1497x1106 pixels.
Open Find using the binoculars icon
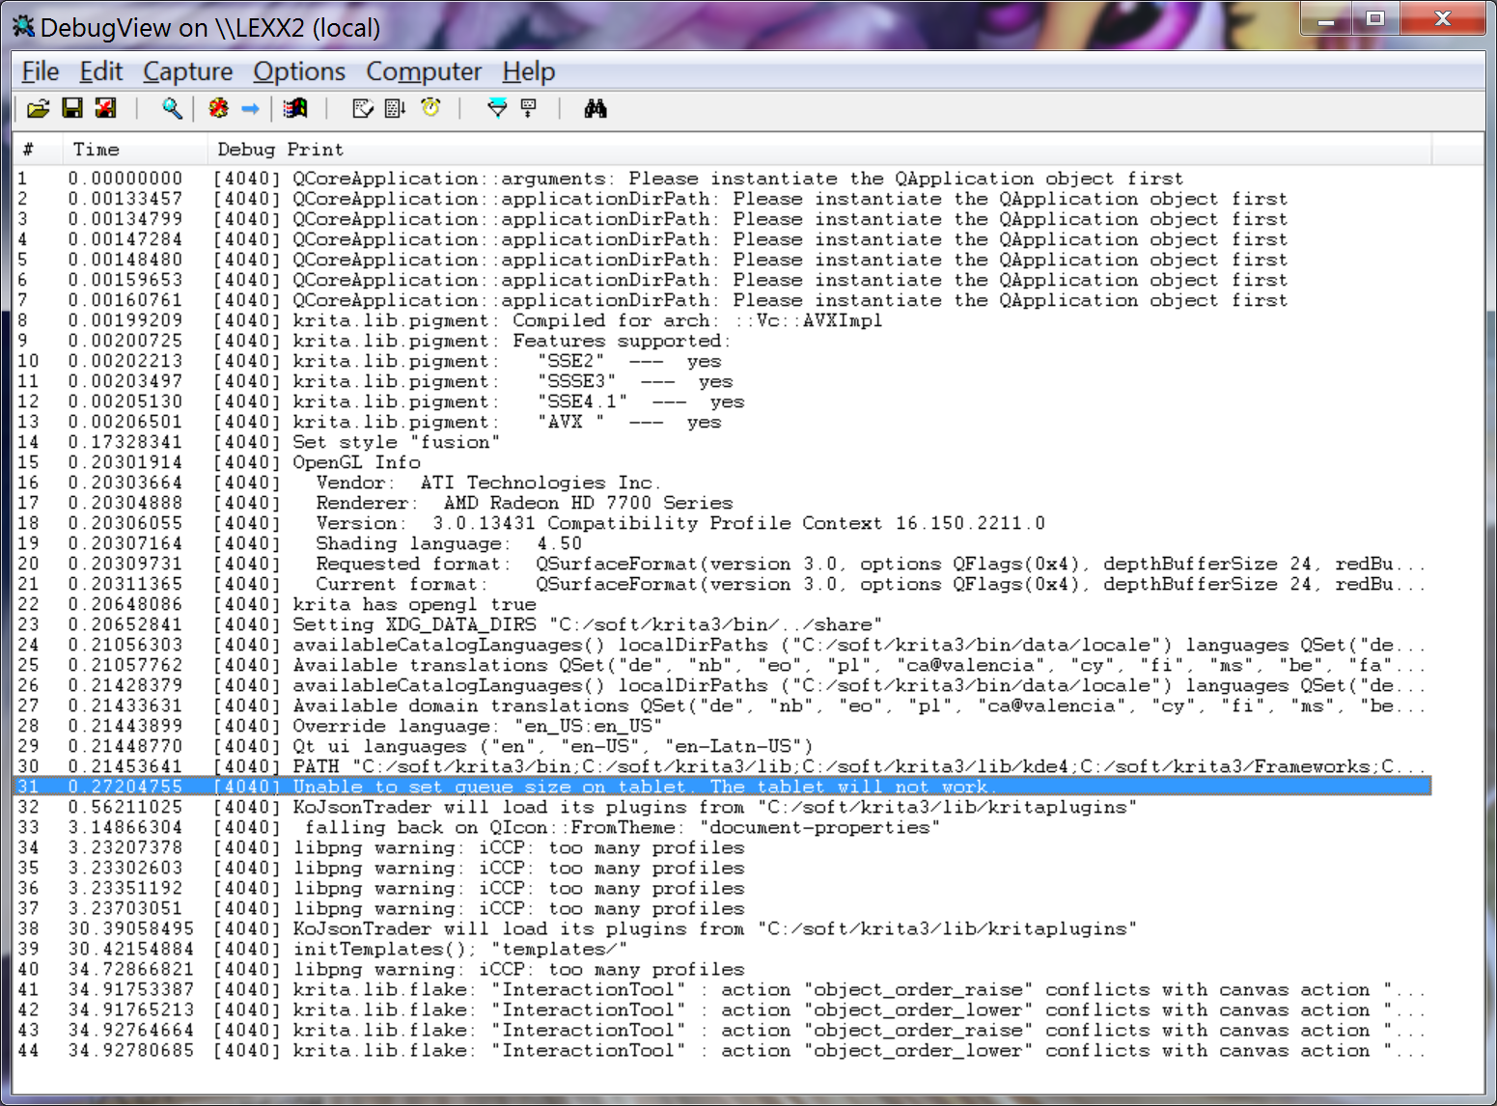(596, 108)
